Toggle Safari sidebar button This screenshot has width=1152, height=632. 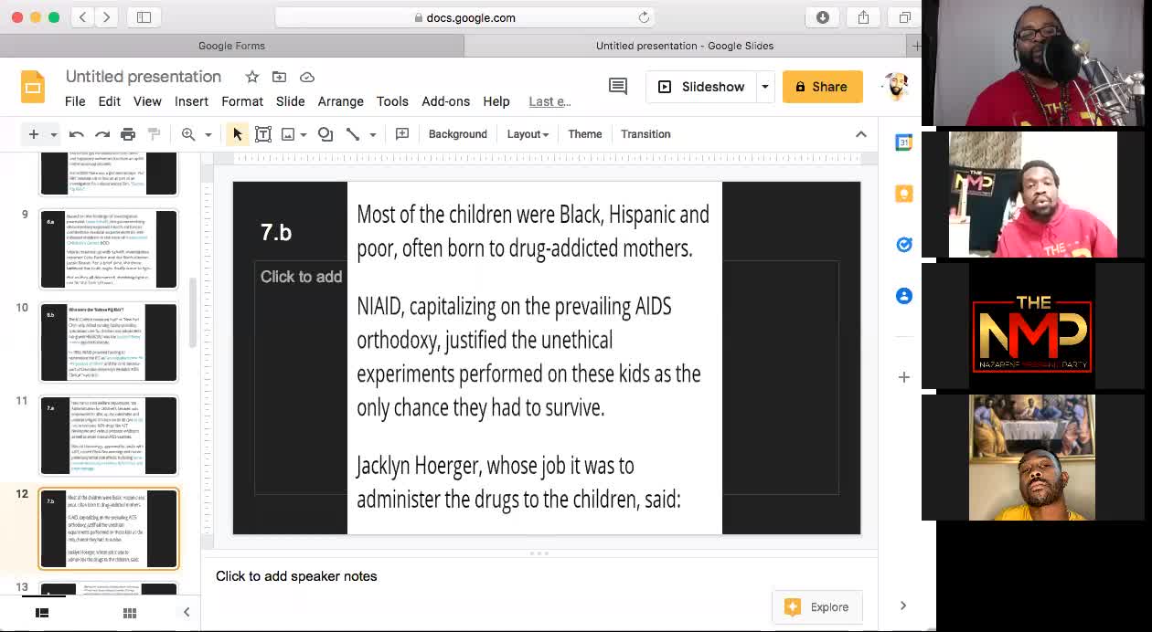144,17
